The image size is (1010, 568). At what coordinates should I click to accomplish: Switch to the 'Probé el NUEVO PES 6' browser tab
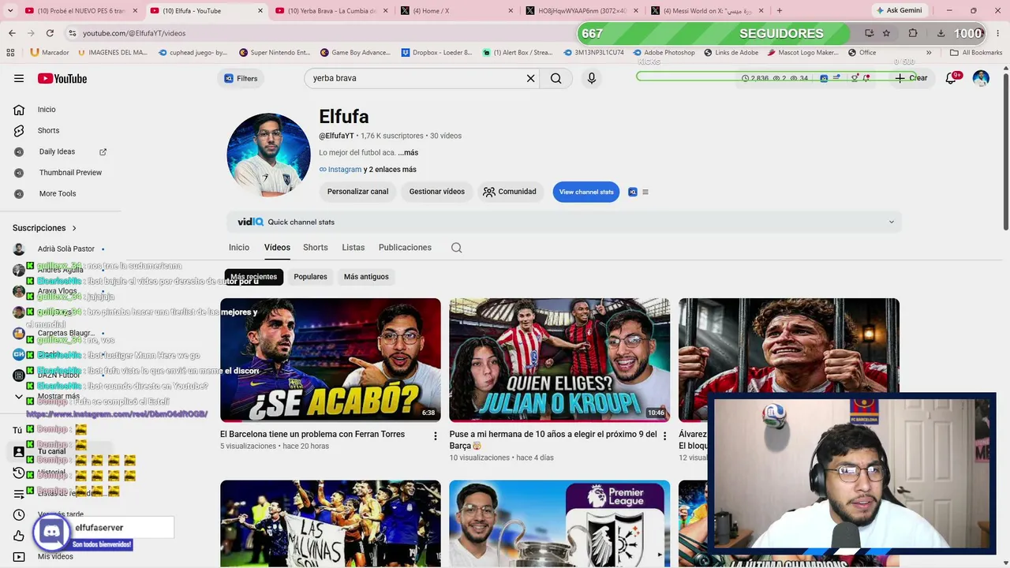[x=80, y=10]
